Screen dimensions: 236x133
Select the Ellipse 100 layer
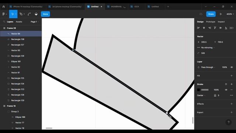point(21,117)
